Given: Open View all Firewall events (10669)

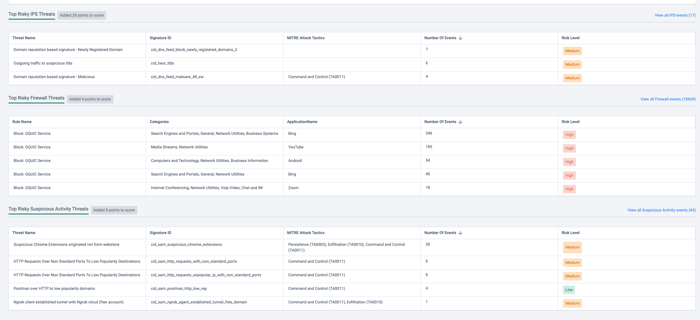Looking at the screenshot, I should click(668, 99).
